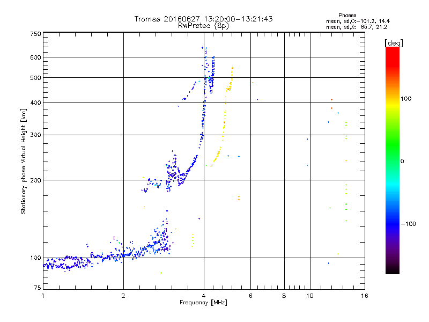429x322 pixels.
Task: Click the y-axis tick label '600'
Action: pyautogui.click(x=35, y=57)
